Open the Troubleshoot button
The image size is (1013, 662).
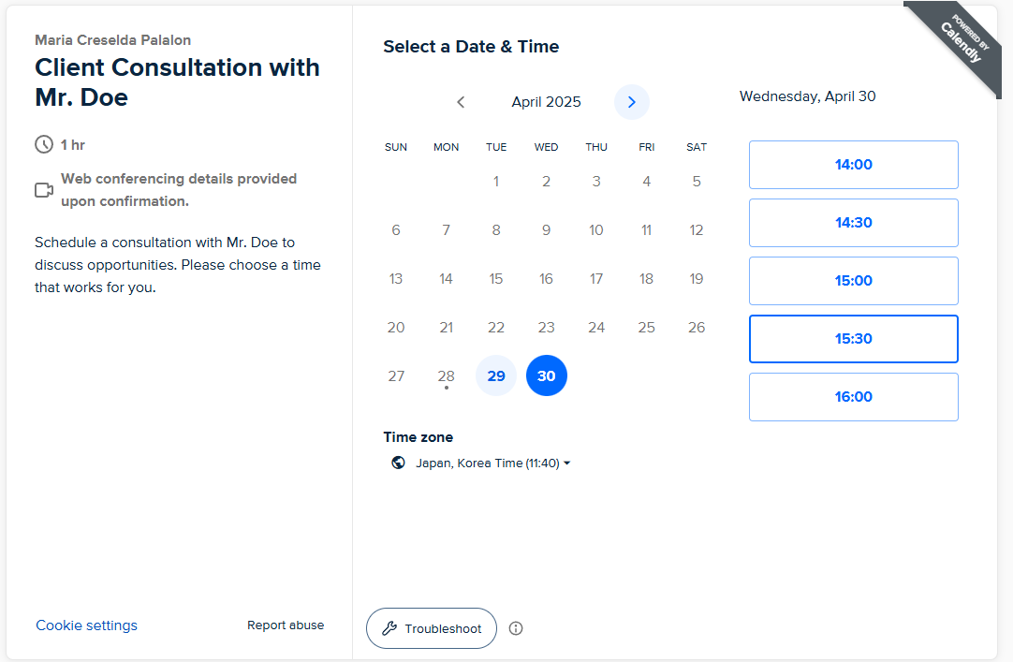tap(432, 628)
